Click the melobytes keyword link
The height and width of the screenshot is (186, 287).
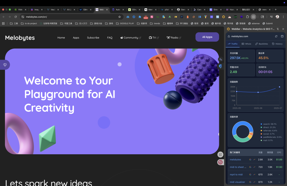pyautogui.click(x=235, y=160)
